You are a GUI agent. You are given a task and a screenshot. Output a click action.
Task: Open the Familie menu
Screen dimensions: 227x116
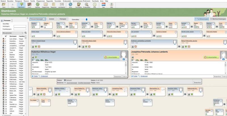click(33, 1)
